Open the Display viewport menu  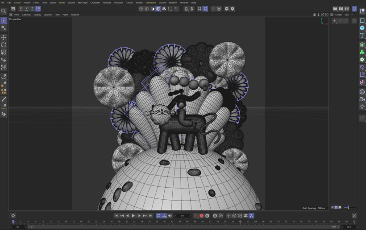pyautogui.click(x=37, y=14)
